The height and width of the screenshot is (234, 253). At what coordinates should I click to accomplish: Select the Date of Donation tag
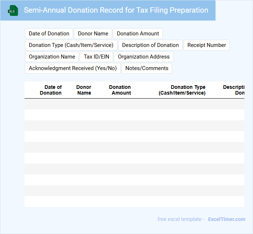(x=49, y=34)
